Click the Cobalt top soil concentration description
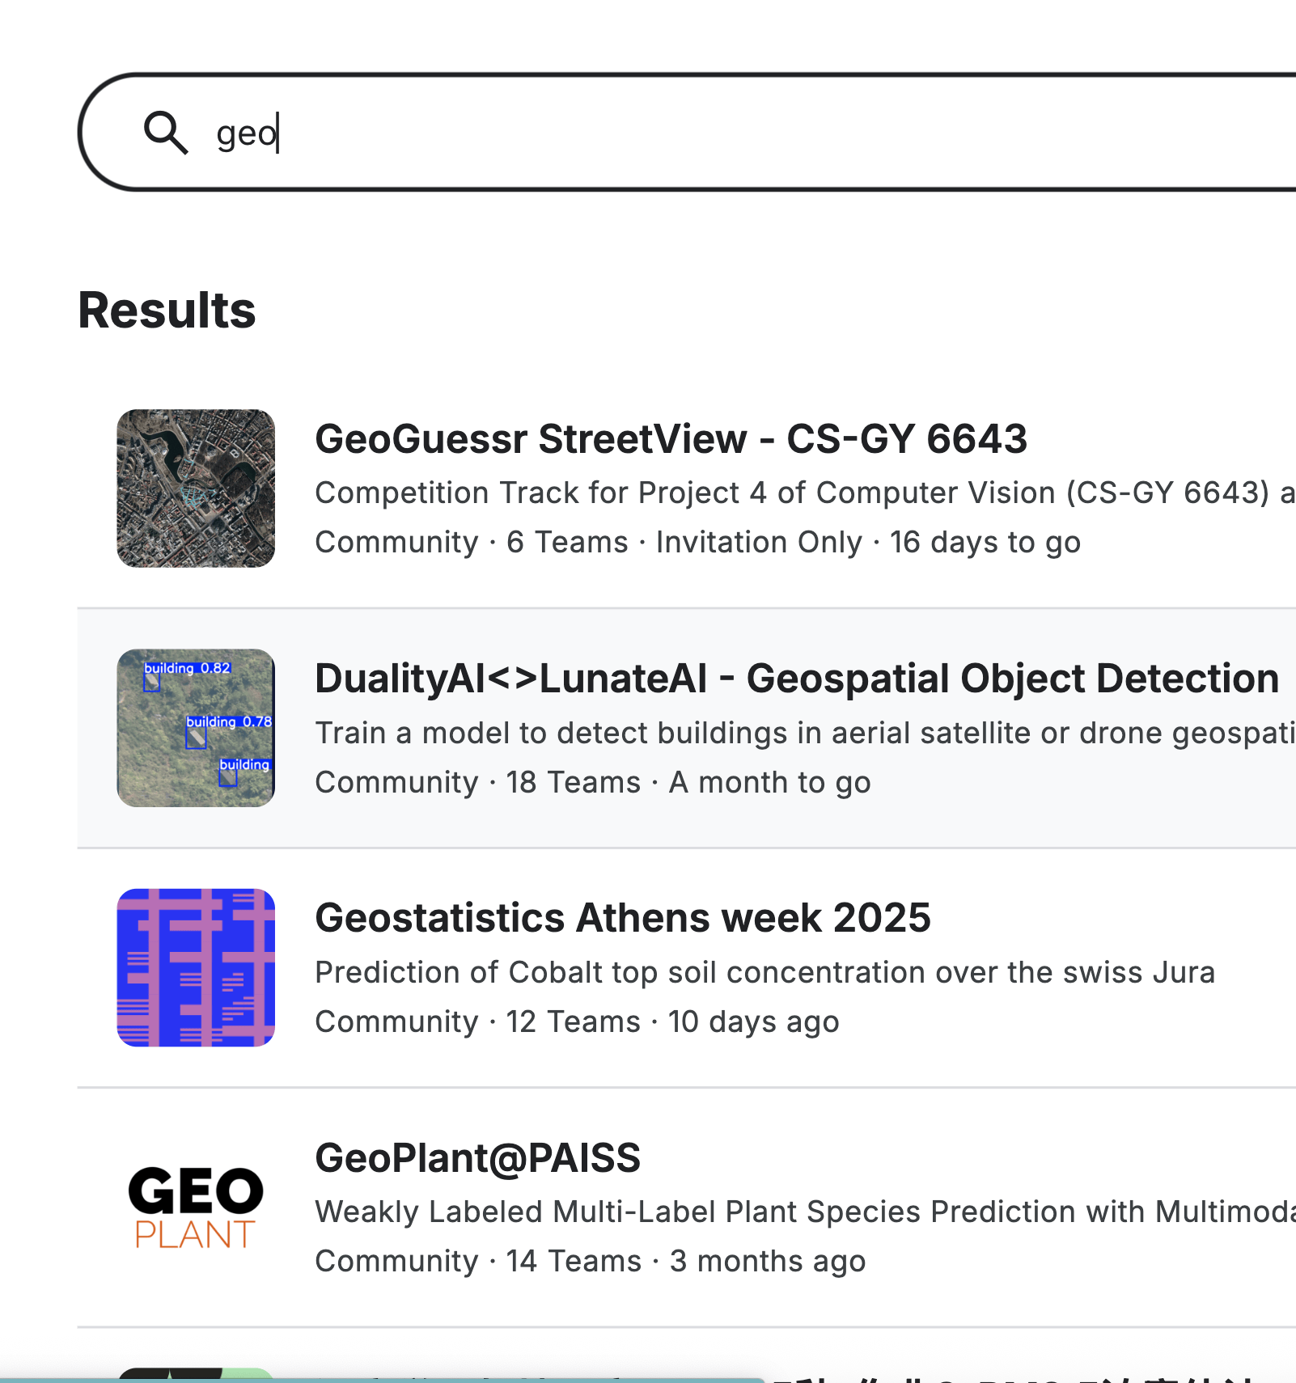Screen dimensions: 1296x1383 764,972
